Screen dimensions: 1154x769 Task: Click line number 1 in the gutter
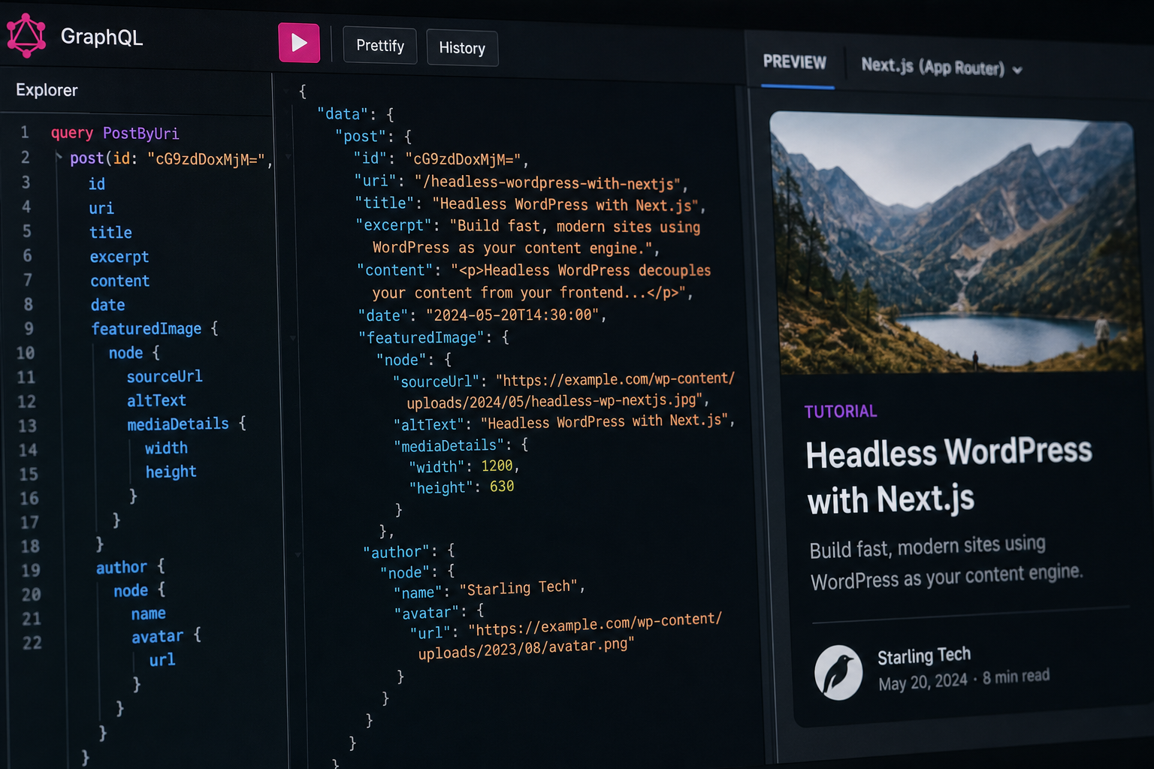pos(25,133)
